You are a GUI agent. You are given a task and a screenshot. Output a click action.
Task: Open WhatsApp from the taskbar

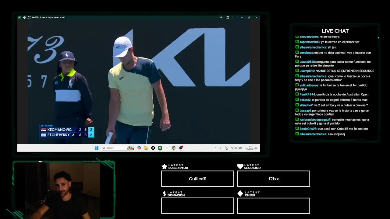pos(167,148)
